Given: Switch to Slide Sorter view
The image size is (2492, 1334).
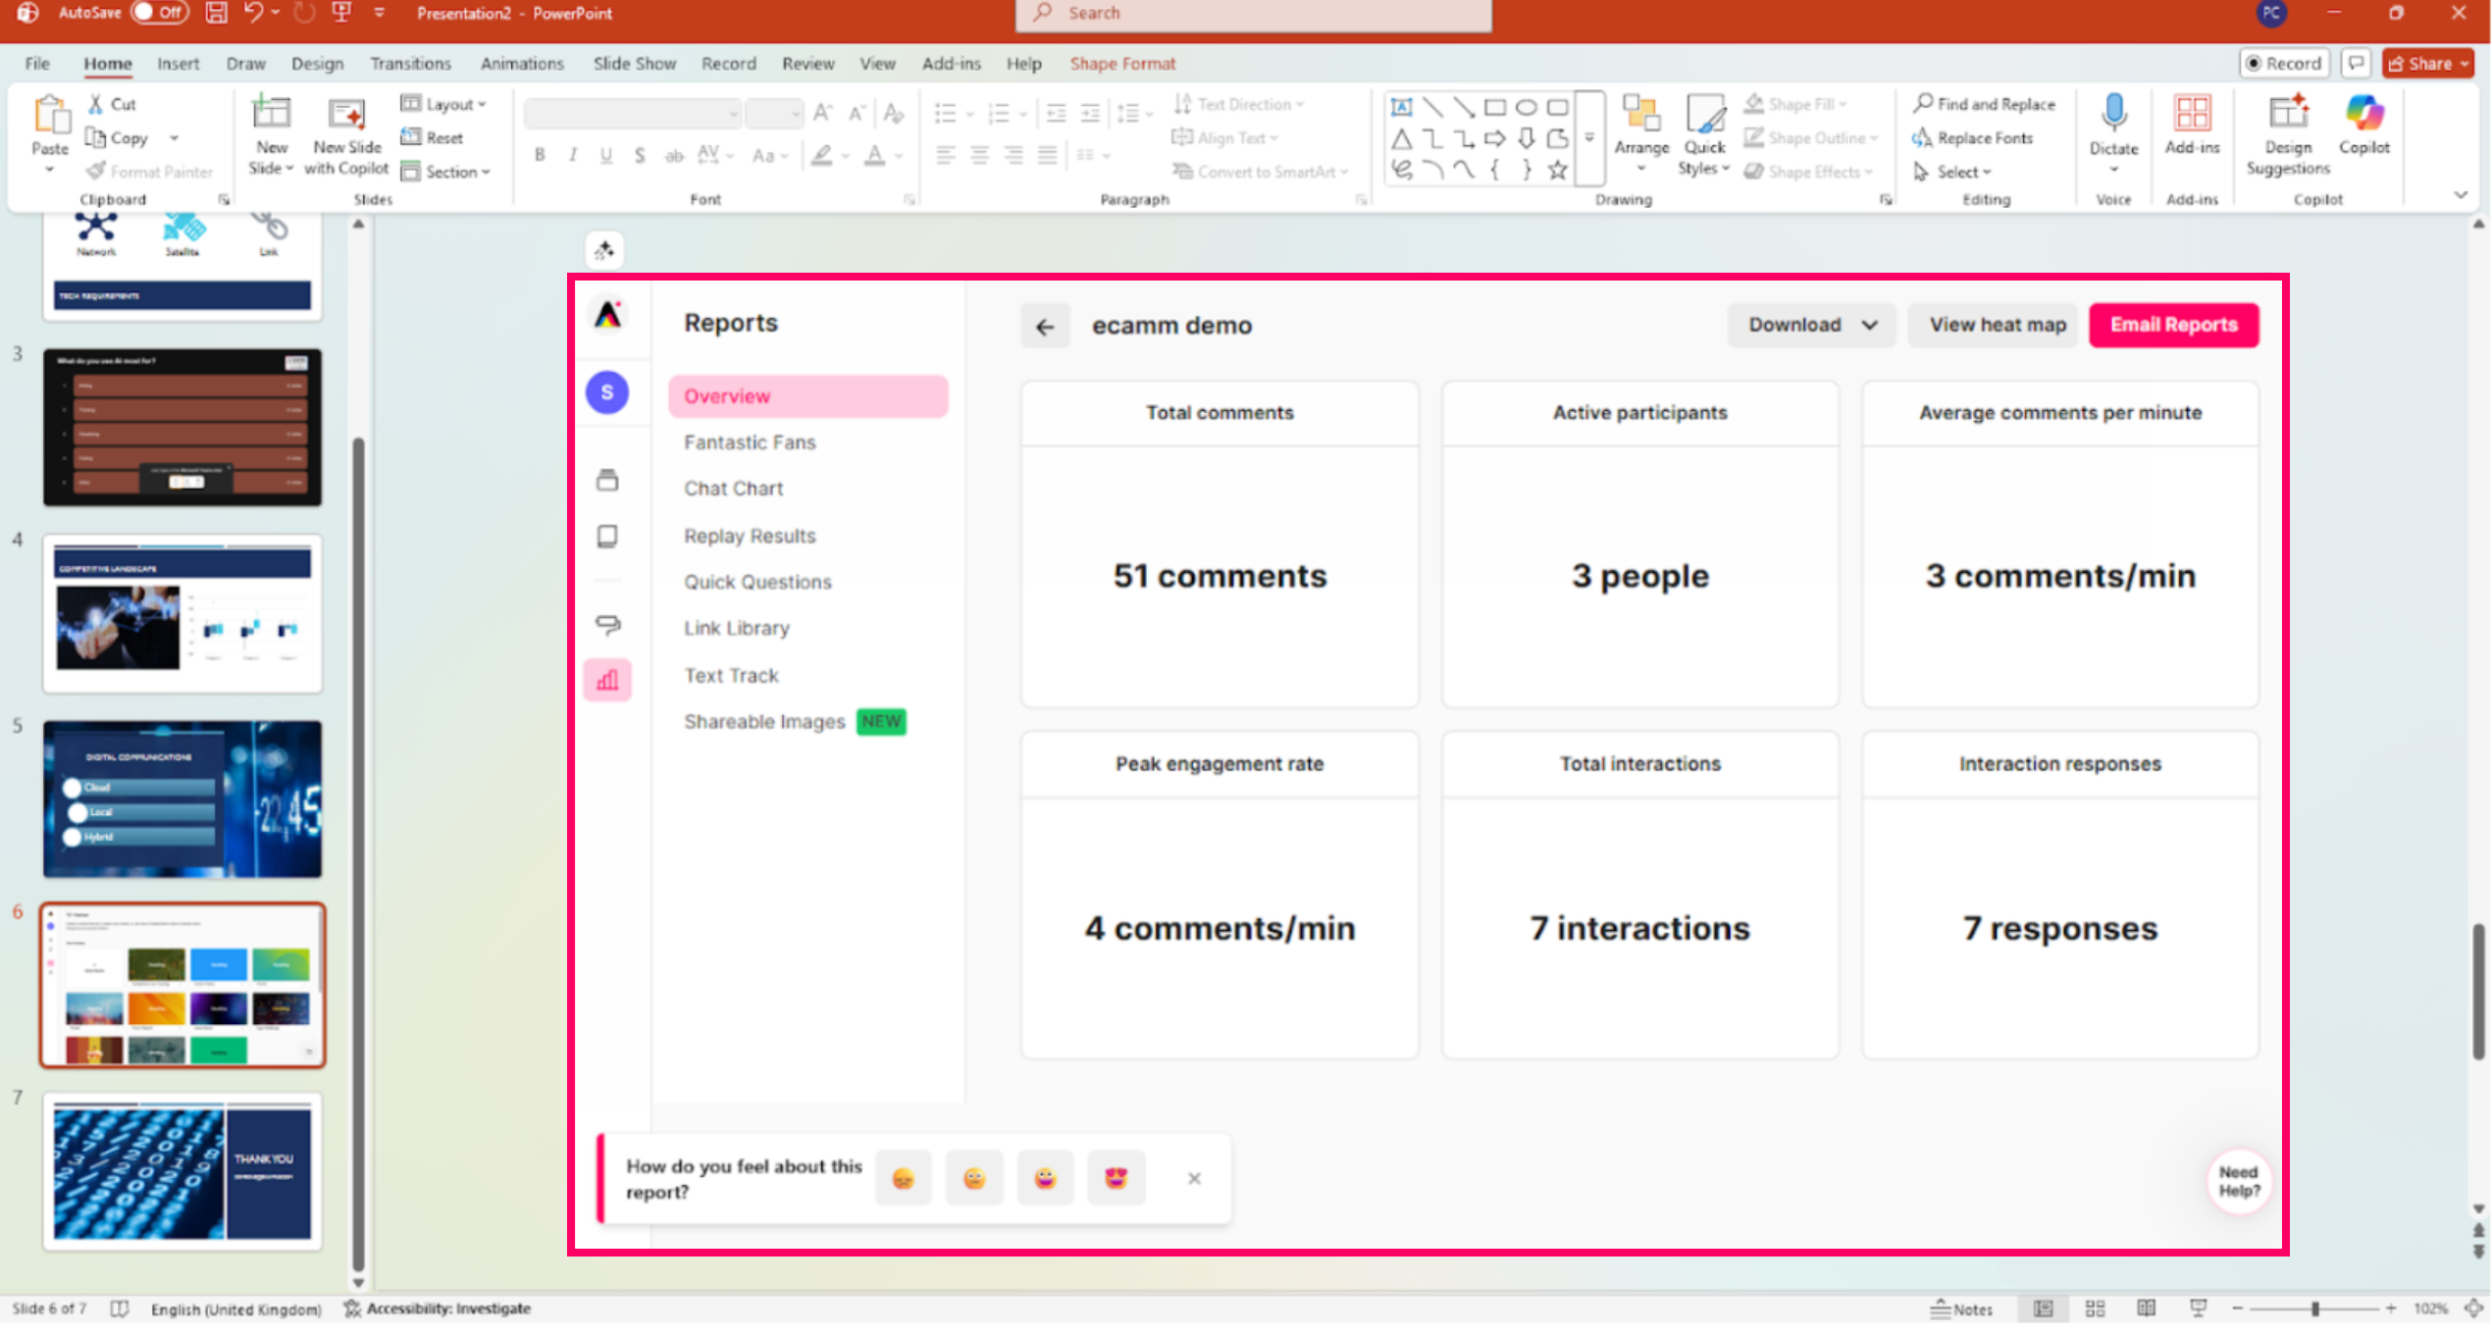Looking at the screenshot, I should coord(2096,1308).
